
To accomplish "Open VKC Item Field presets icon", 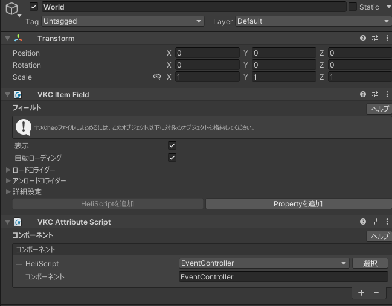I will (x=375, y=94).
